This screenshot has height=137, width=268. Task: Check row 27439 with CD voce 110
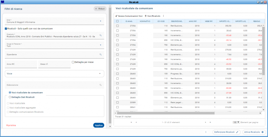click(x=117, y=50)
